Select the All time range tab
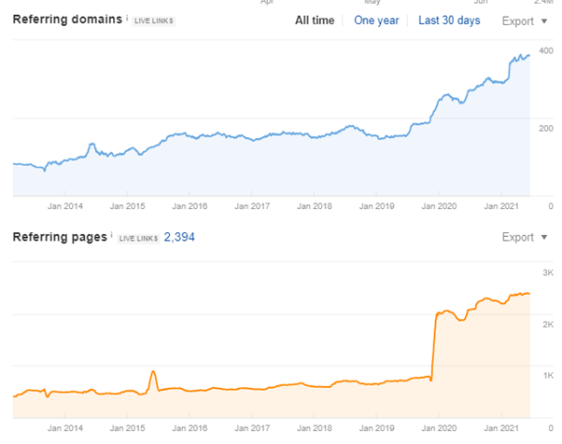The image size is (562, 444). point(315,21)
